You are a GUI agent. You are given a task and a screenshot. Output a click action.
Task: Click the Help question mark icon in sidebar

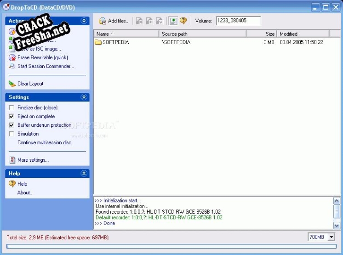12,184
